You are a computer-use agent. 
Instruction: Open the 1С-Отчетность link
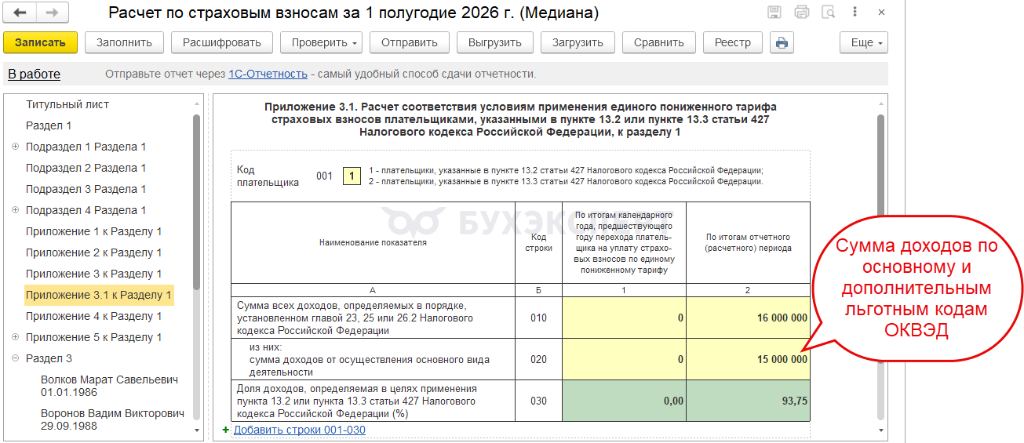268,74
